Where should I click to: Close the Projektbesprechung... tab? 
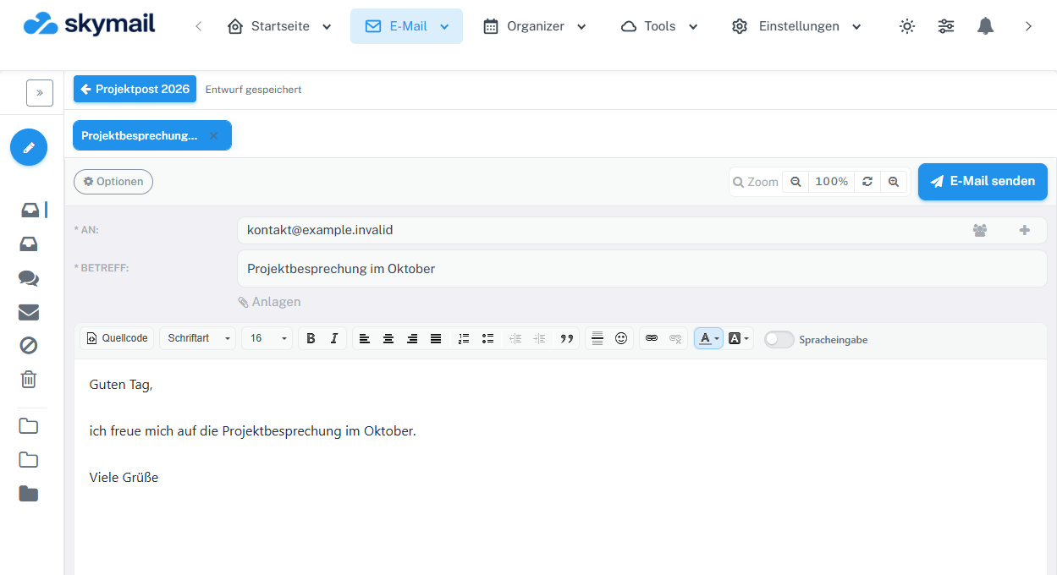coord(213,135)
